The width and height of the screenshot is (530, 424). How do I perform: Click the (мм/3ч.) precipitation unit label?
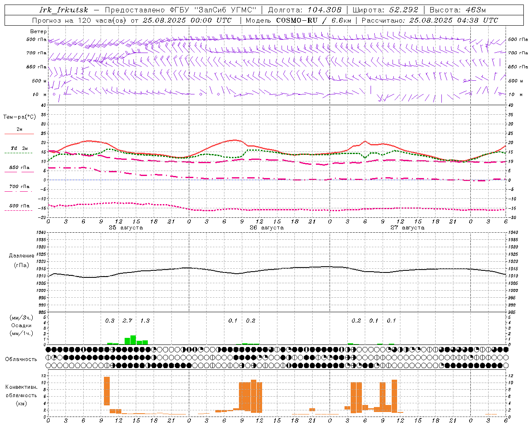tap(22, 318)
